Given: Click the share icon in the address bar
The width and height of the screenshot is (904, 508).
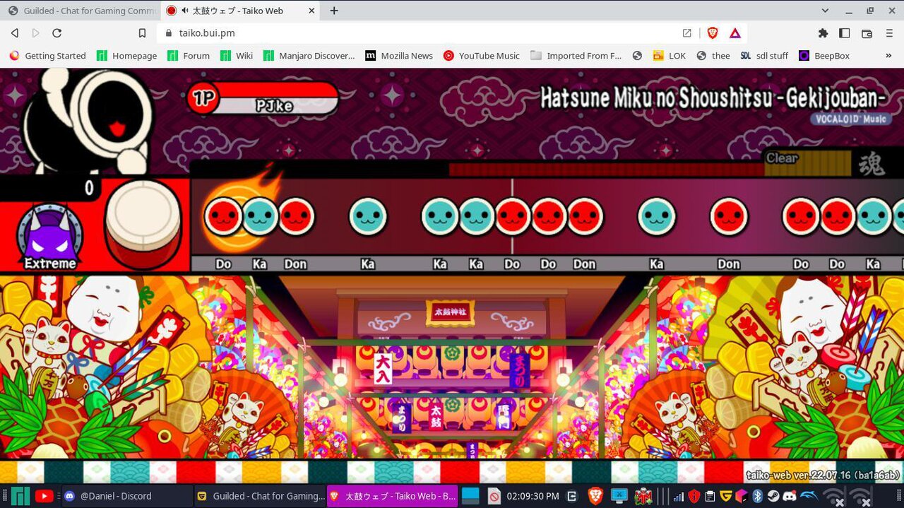Looking at the screenshot, I should pyautogui.click(x=686, y=33).
